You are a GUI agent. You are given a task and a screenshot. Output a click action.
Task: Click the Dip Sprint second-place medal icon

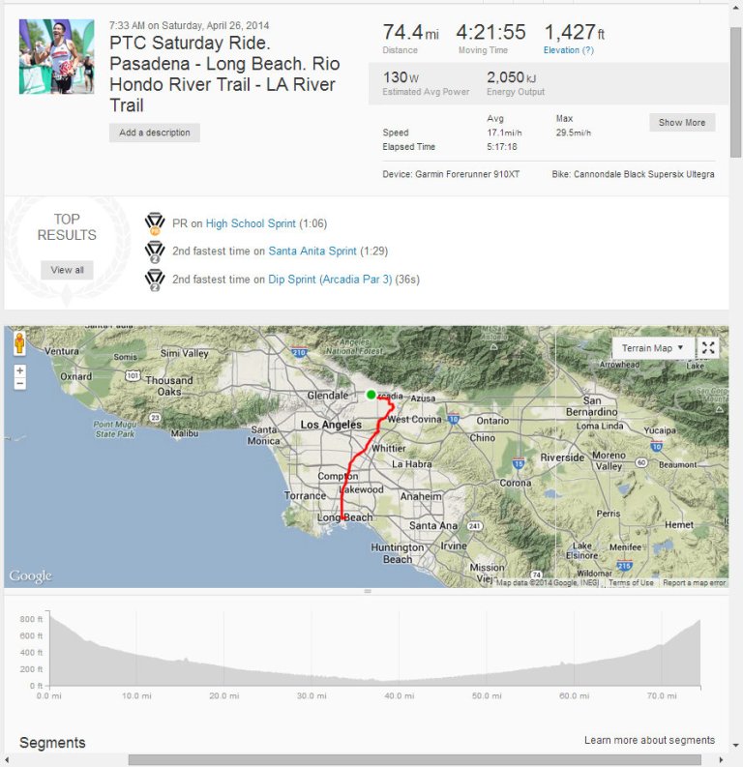155,280
